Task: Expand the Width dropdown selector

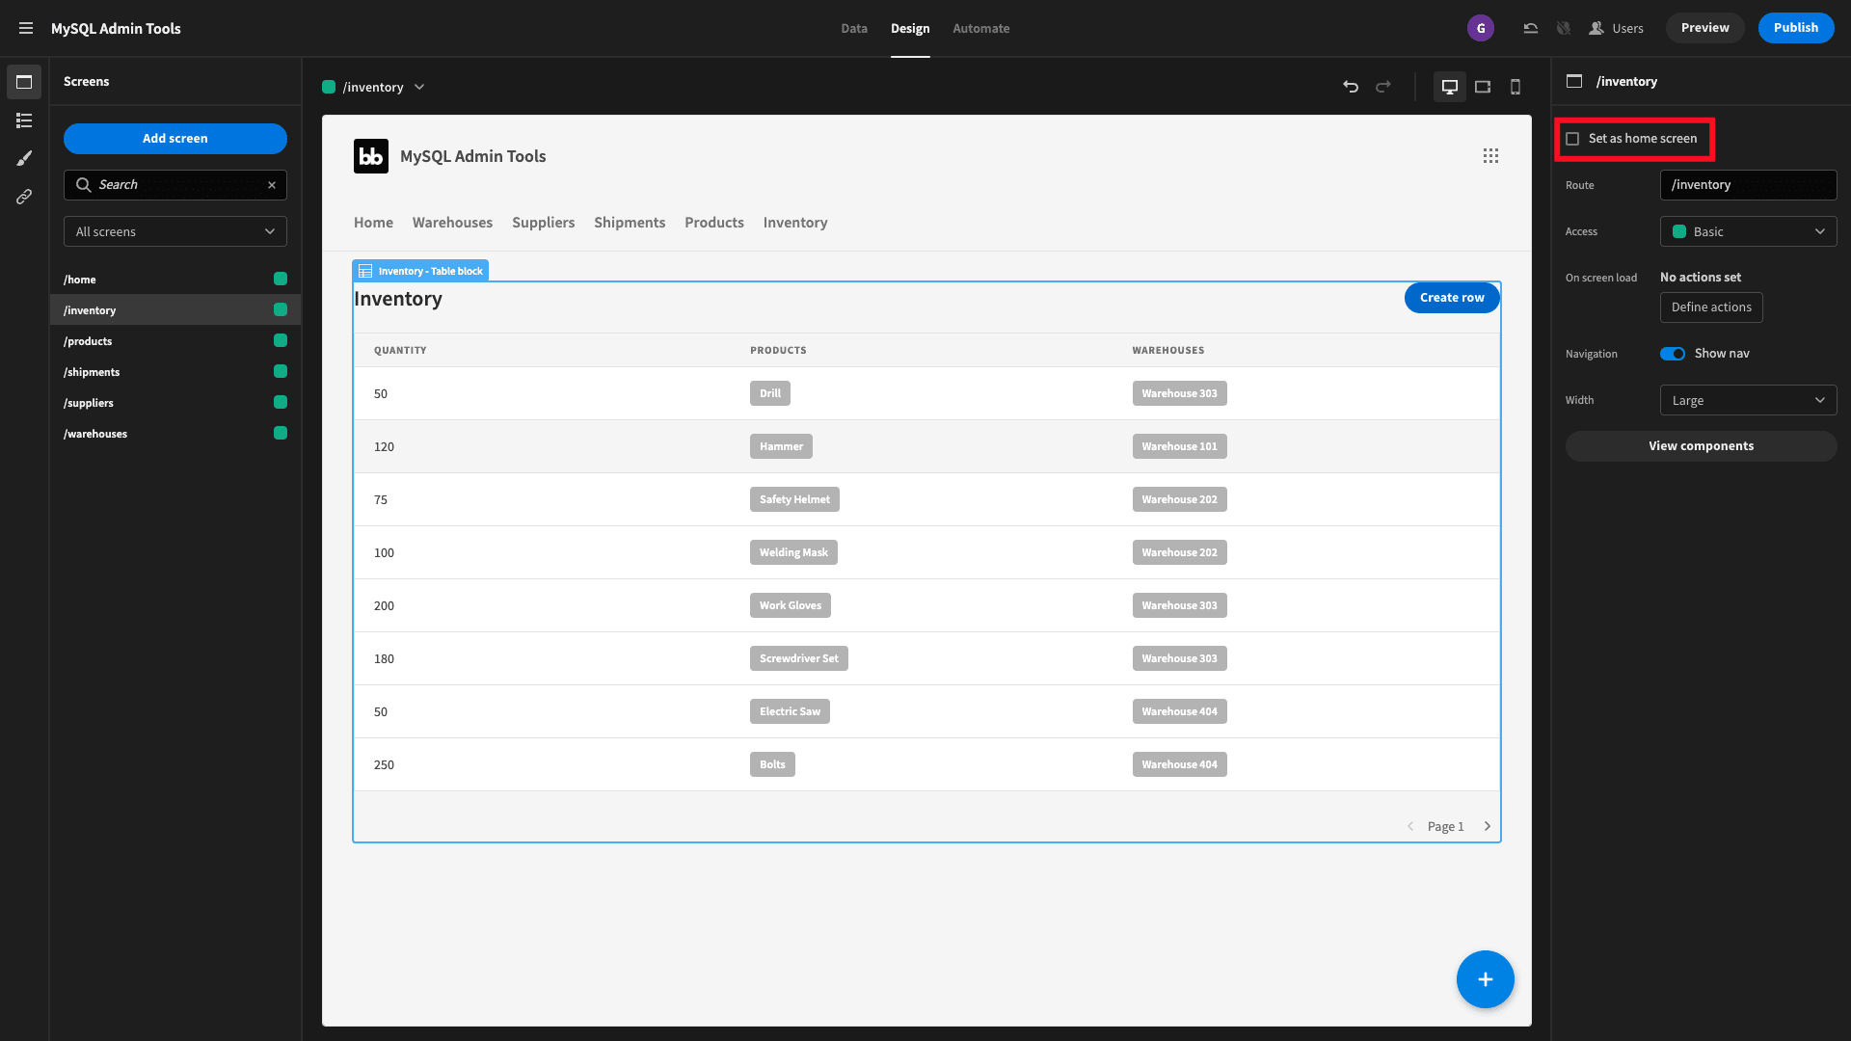Action: pyautogui.click(x=1748, y=399)
